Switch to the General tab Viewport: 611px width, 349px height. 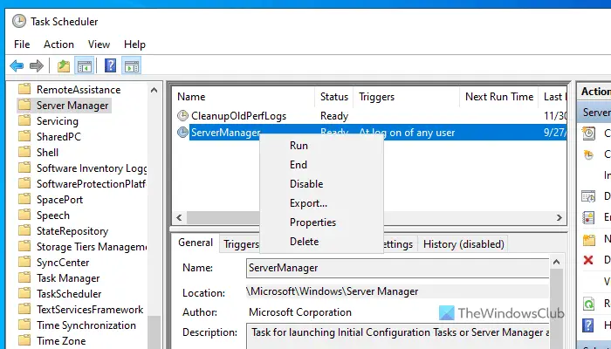196,243
